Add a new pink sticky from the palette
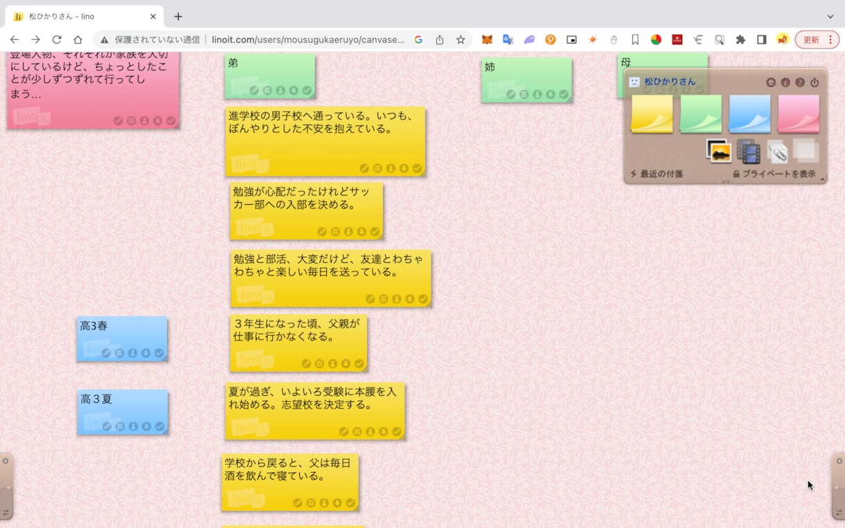This screenshot has width=845, height=528. (799, 113)
